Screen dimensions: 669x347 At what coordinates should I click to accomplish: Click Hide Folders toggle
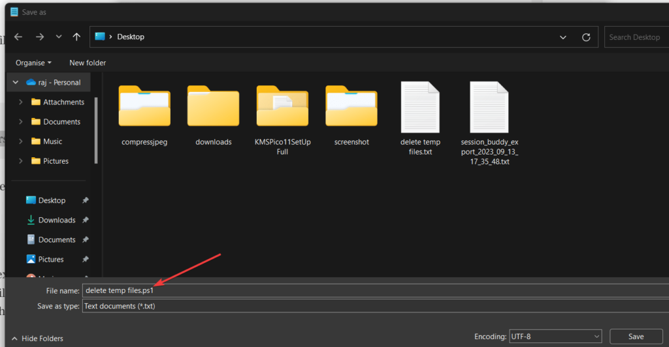(x=37, y=339)
